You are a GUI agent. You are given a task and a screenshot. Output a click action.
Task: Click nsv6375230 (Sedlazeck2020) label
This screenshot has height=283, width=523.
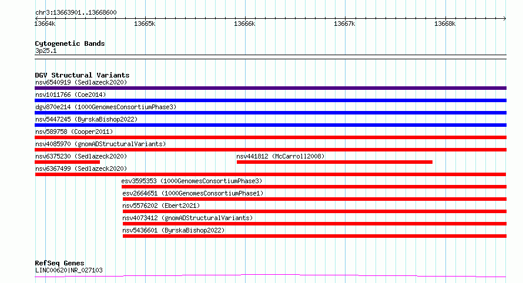(x=81, y=156)
